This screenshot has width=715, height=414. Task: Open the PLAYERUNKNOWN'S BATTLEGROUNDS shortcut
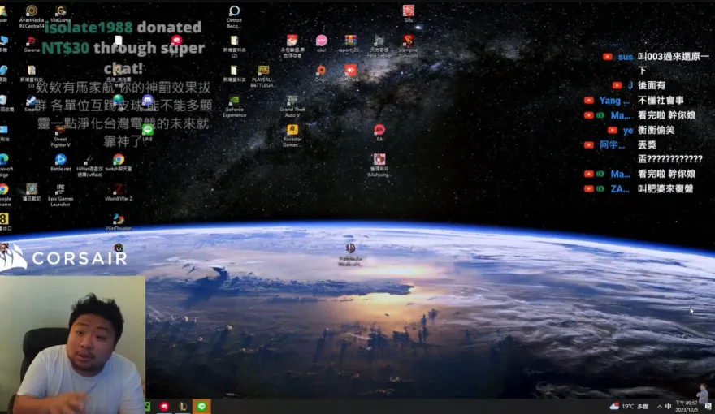pyautogui.click(x=263, y=72)
